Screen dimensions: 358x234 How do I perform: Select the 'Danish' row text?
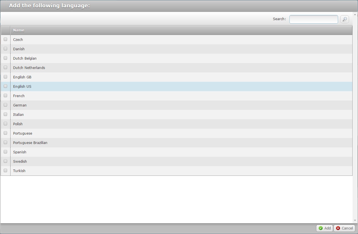[x=19, y=49]
